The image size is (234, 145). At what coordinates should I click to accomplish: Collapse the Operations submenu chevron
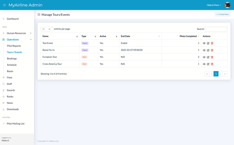(31, 40)
